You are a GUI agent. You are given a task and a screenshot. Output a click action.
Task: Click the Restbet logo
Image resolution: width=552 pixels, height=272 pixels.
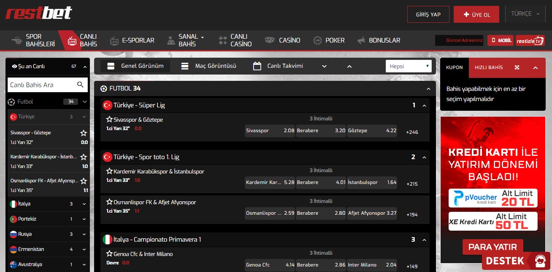coord(39,13)
